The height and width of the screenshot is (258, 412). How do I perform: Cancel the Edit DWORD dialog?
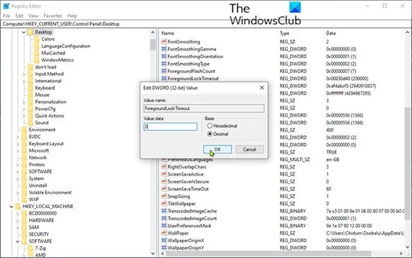pyautogui.click(x=249, y=149)
